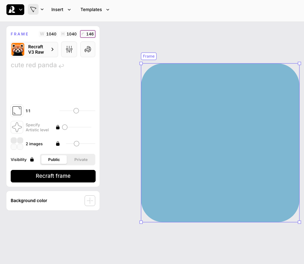Adjust the number of images slider
The height and width of the screenshot is (264, 304).
[x=77, y=144]
